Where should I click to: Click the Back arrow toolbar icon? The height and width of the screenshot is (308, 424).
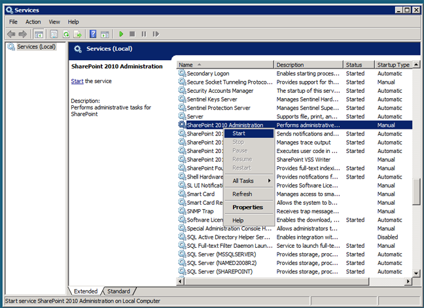[x=11, y=34]
